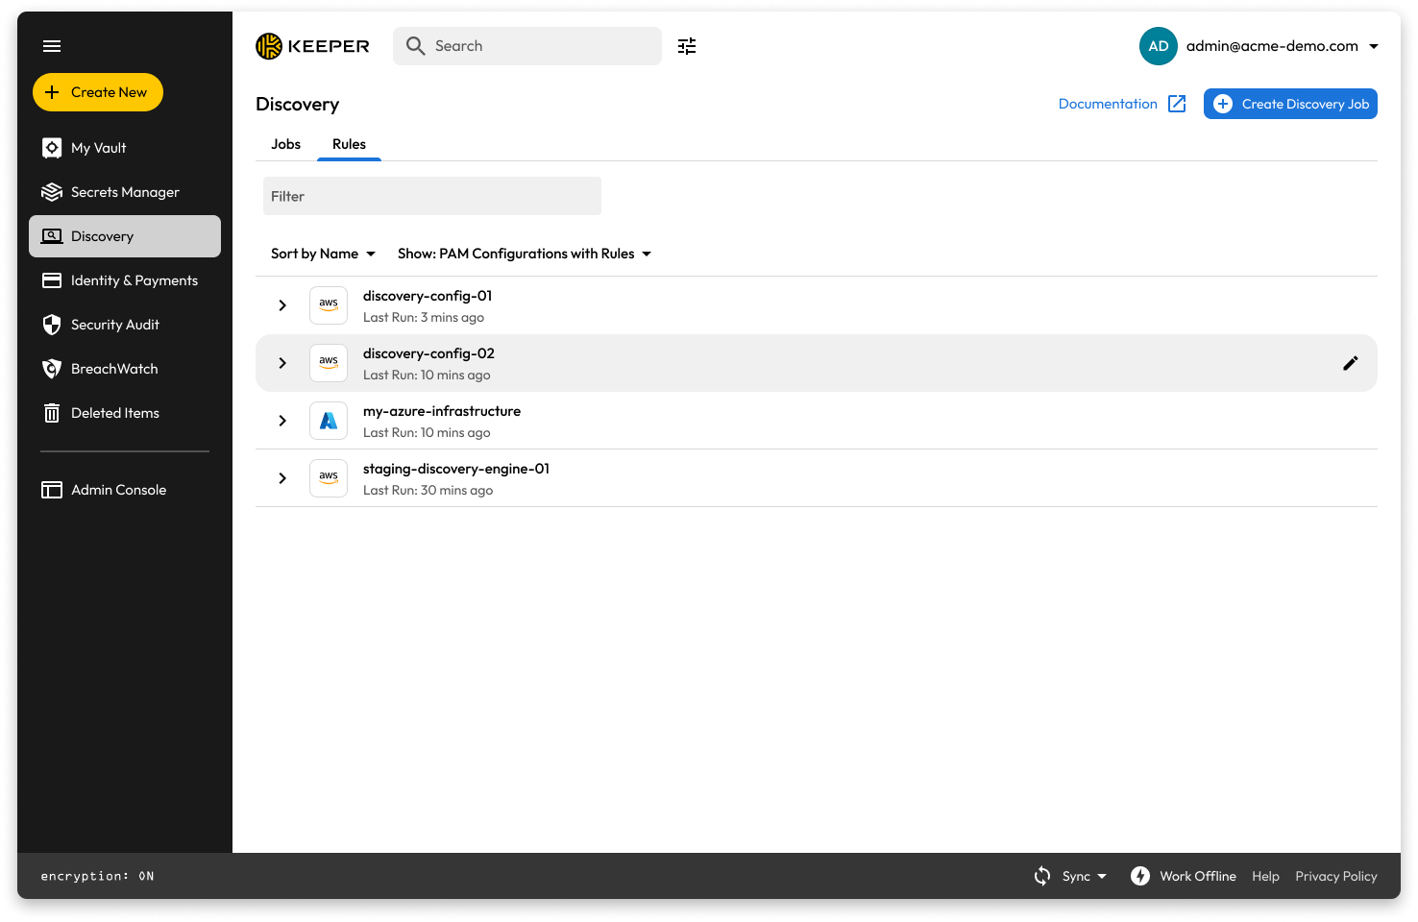Click the AD user avatar
The image size is (1418, 922).
[x=1158, y=46]
